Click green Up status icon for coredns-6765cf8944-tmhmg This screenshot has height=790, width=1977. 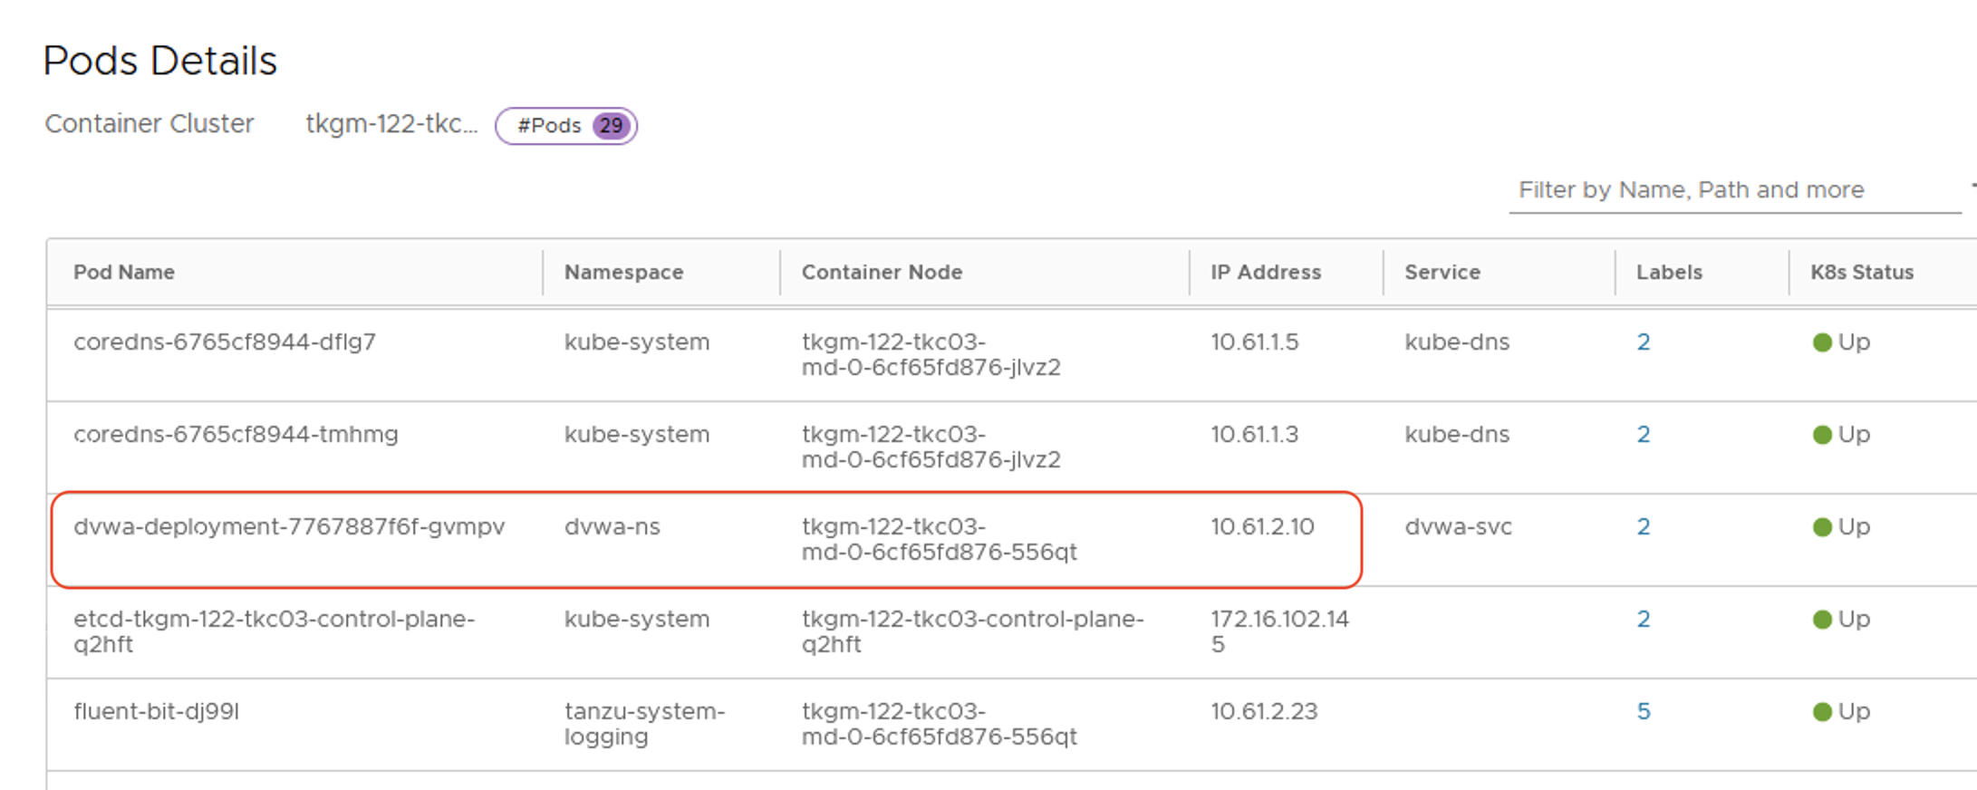1822,435
